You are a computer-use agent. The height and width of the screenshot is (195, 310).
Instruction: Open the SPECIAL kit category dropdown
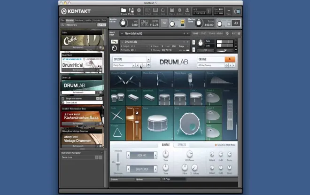(148, 59)
